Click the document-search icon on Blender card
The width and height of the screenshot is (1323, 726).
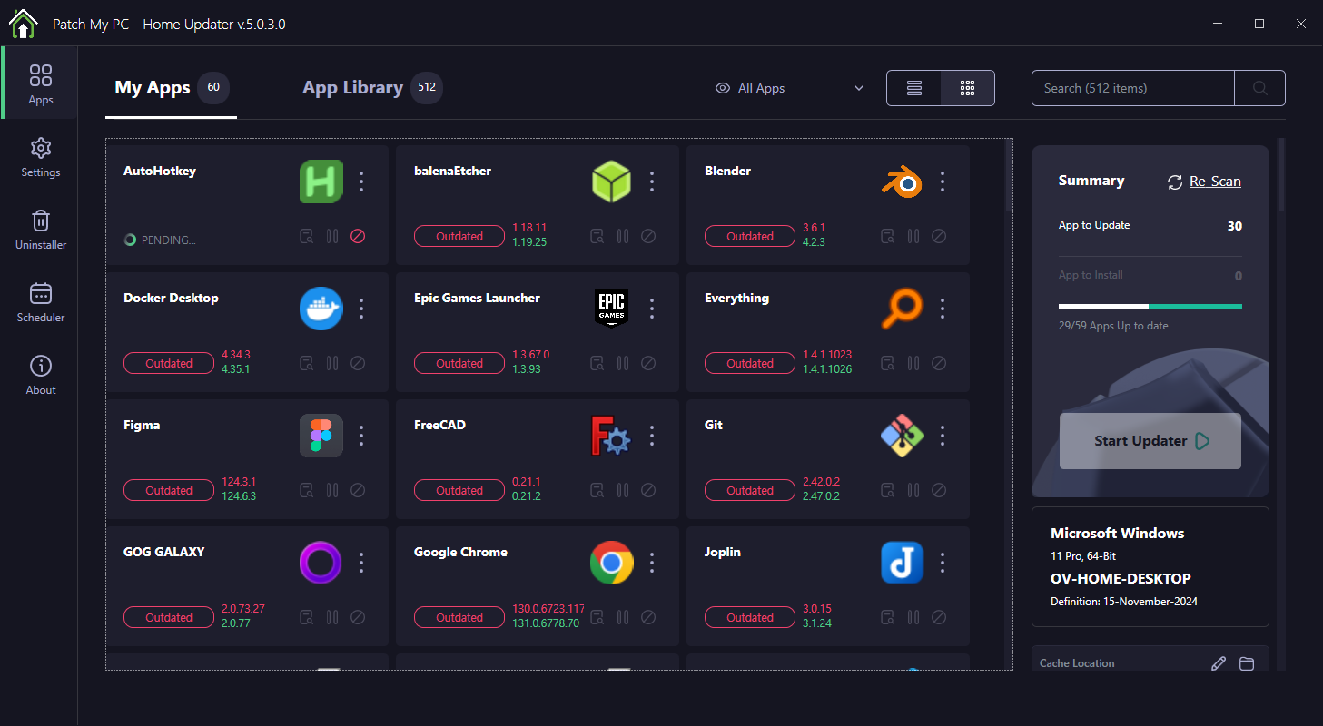point(888,236)
